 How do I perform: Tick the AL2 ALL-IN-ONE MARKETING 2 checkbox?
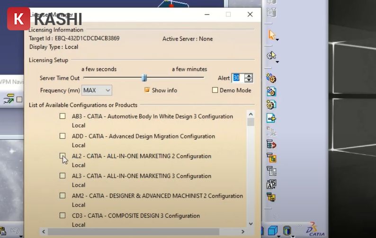tap(63, 156)
